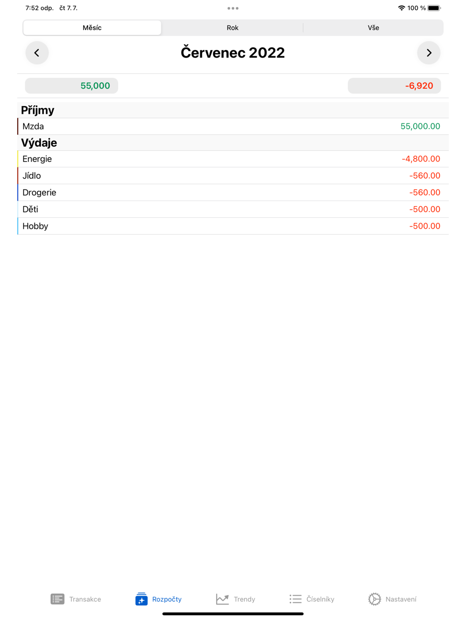466x621 pixels.
Task: Open the Číselníky list icon
Action: tap(295, 599)
